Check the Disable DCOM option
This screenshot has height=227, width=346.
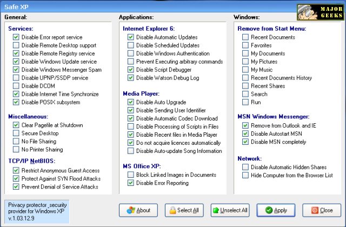16,86
